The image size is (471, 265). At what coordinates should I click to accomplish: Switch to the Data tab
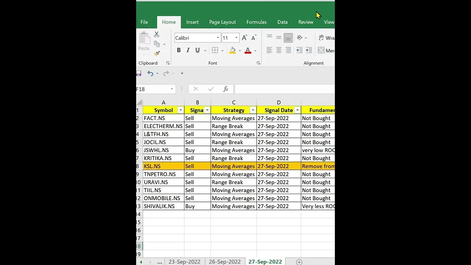point(283,22)
